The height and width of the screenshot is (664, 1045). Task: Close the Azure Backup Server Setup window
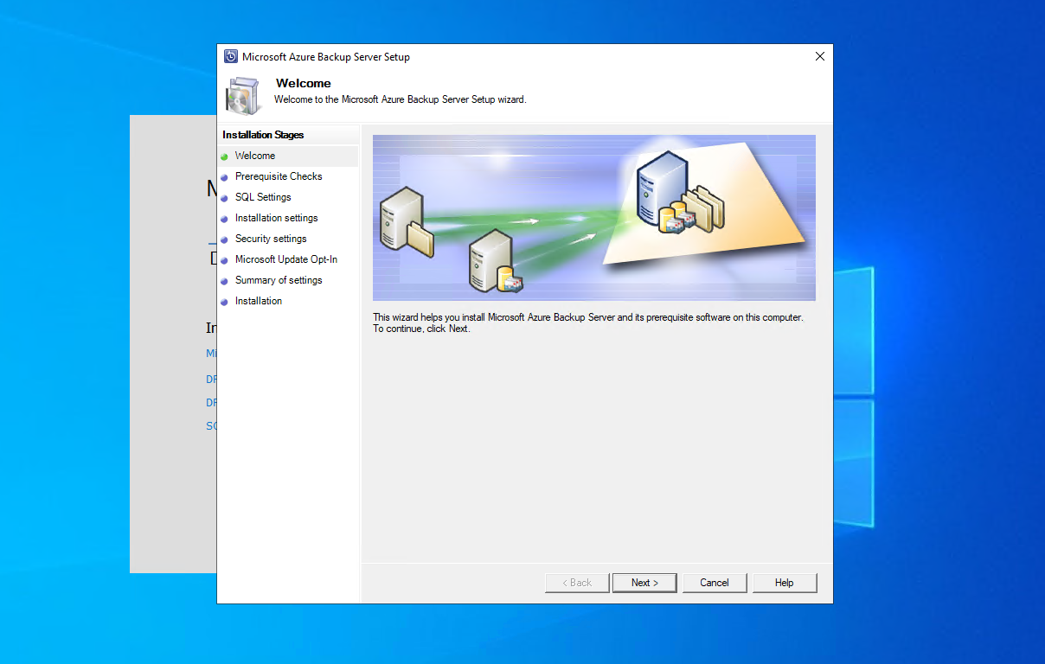coord(820,56)
